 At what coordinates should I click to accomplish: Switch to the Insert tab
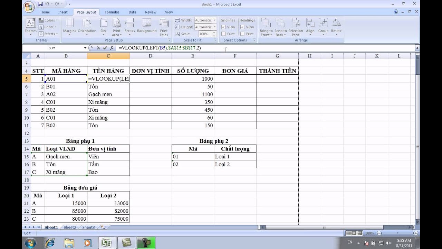pos(63,12)
